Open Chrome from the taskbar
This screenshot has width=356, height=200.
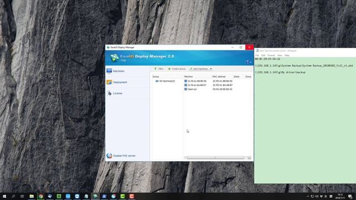pos(41,196)
